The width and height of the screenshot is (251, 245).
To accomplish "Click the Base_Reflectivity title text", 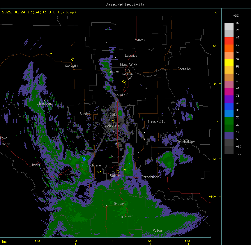I will pyautogui.click(x=125, y=4).
